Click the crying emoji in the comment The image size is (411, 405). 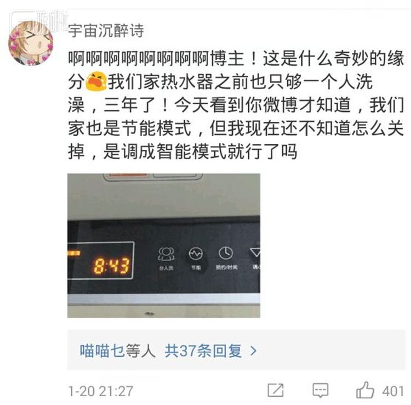96,81
